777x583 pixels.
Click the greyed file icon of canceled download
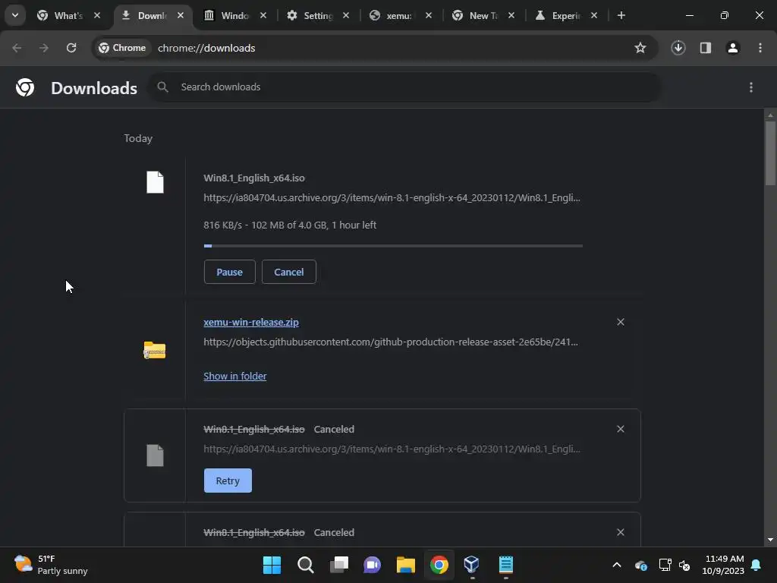(155, 455)
